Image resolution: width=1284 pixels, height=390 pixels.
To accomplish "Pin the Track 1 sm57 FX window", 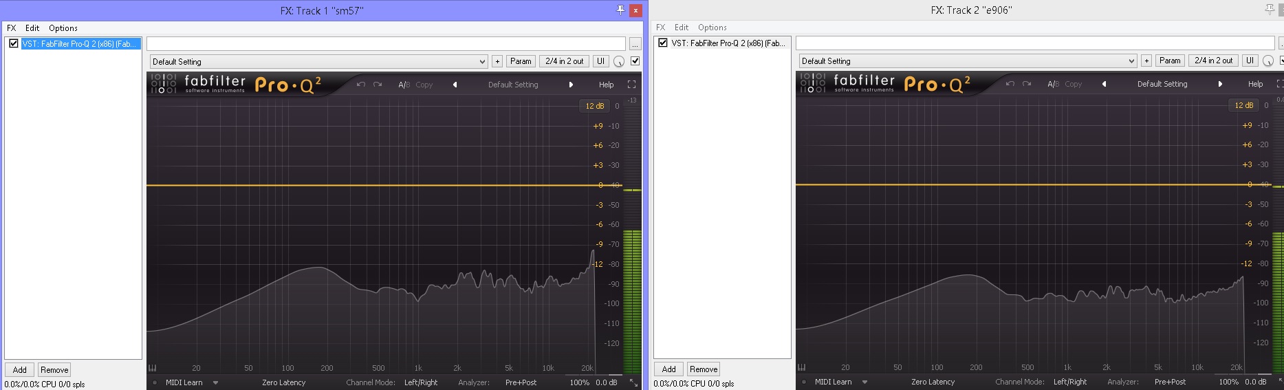I will [x=620, y=10].
